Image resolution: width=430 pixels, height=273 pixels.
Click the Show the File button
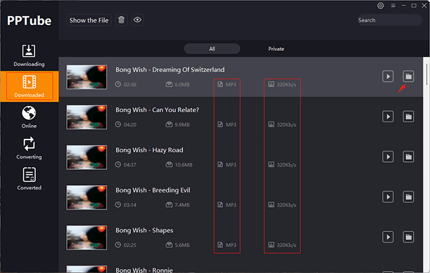tap(89, 20)
